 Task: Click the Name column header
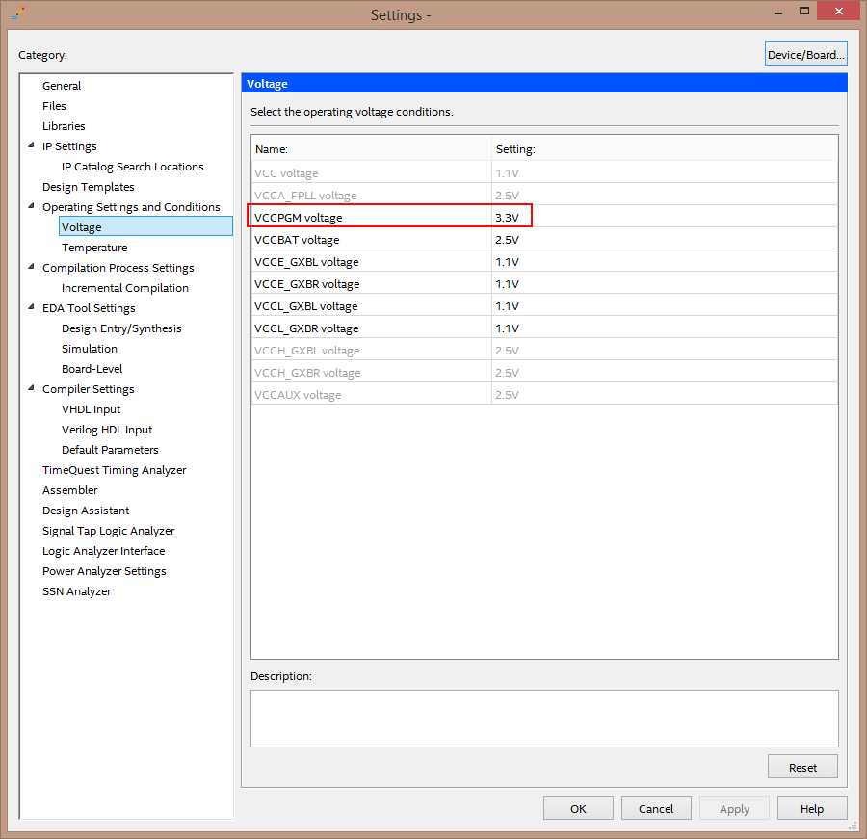coord(371,148)
